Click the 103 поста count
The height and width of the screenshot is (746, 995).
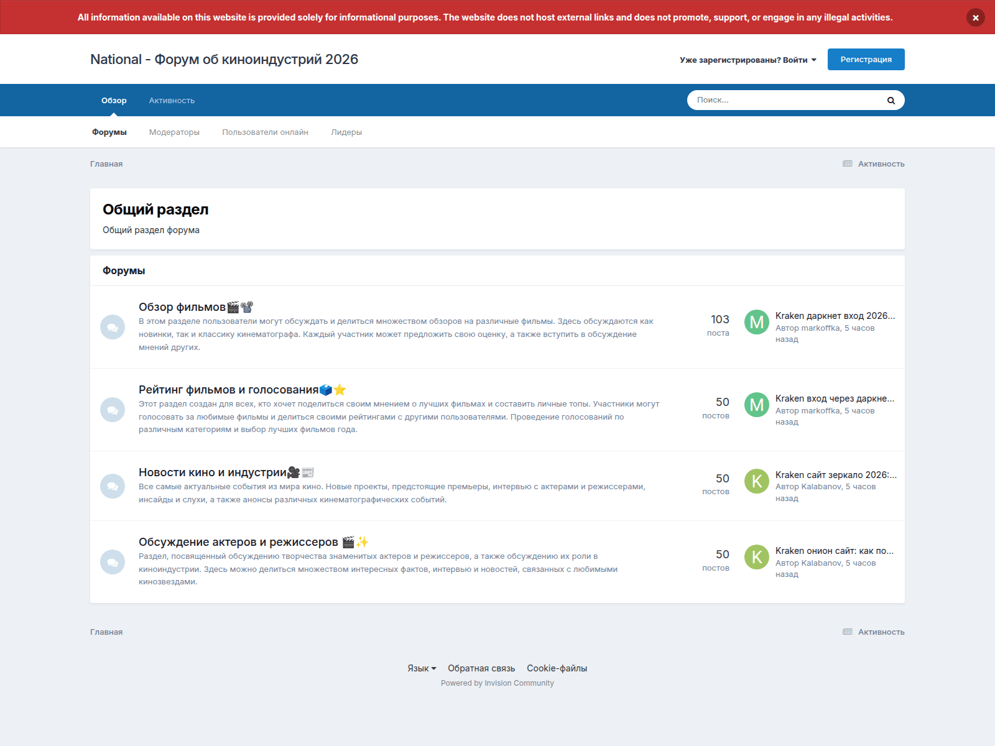(x=719, y=325)
